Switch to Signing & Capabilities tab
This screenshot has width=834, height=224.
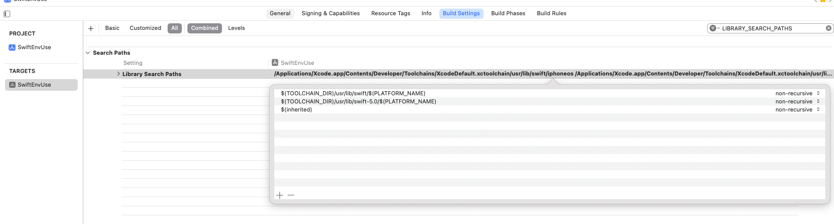pyautogui.click(x=330, y=13)
